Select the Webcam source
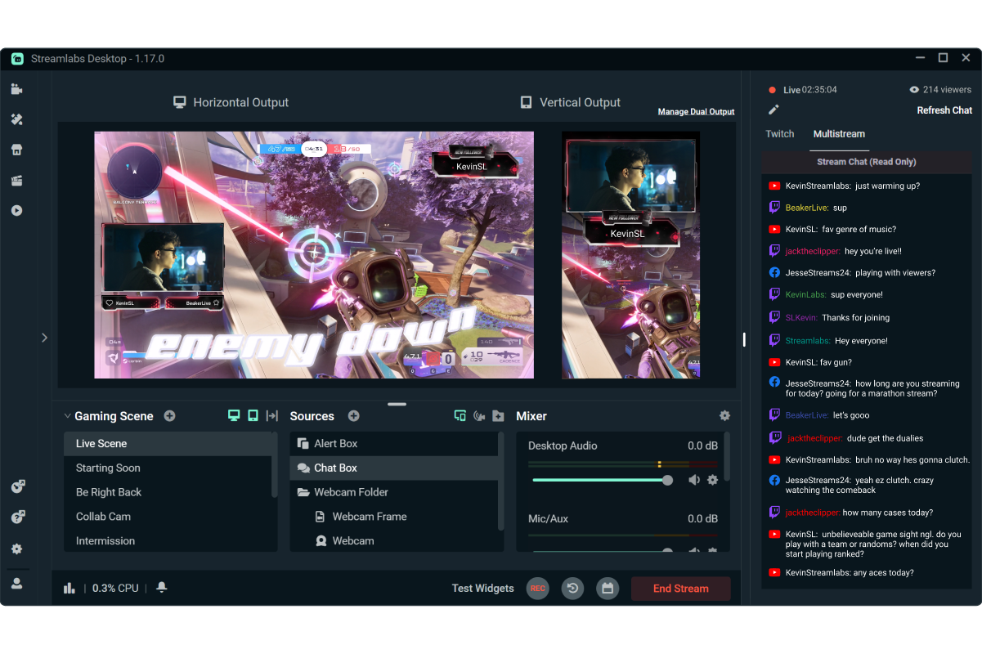Screen dimensions: 982x654 tap(393, 541)
